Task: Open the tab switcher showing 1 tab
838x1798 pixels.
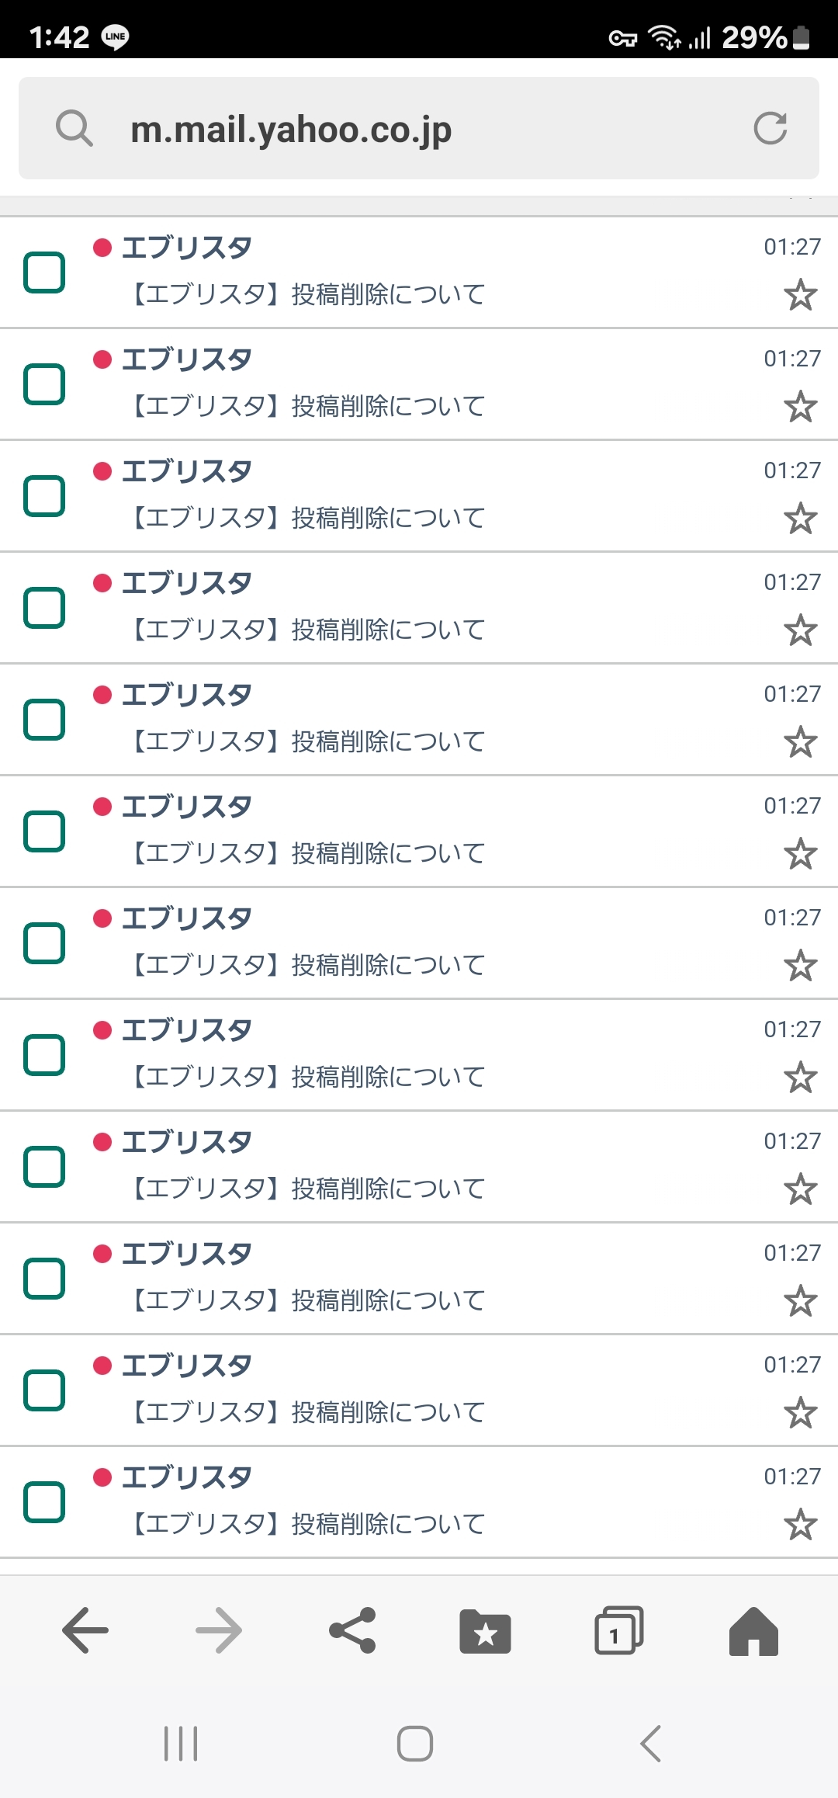Action: 618,1630
